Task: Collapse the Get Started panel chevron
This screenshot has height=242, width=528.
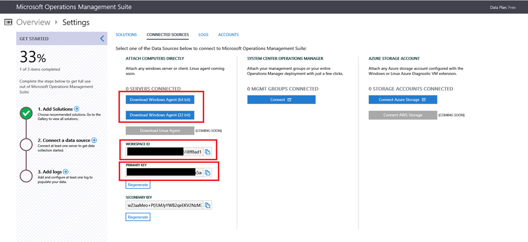Action: pyautogui.click(x=102, y=39)
